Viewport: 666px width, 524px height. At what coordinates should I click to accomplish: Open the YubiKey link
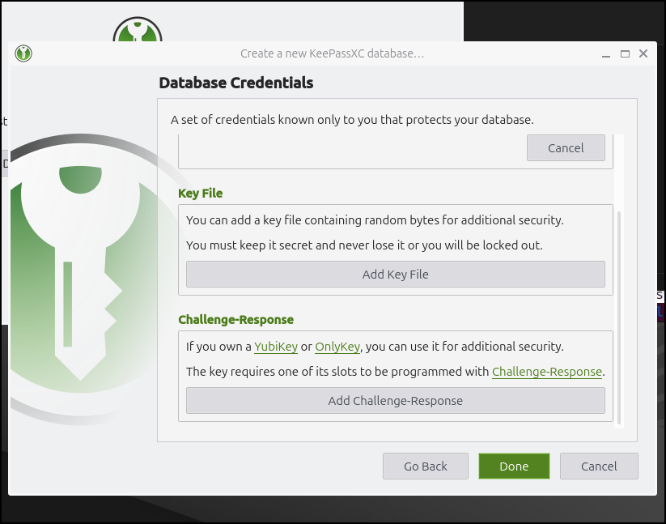tap(276, 346)
